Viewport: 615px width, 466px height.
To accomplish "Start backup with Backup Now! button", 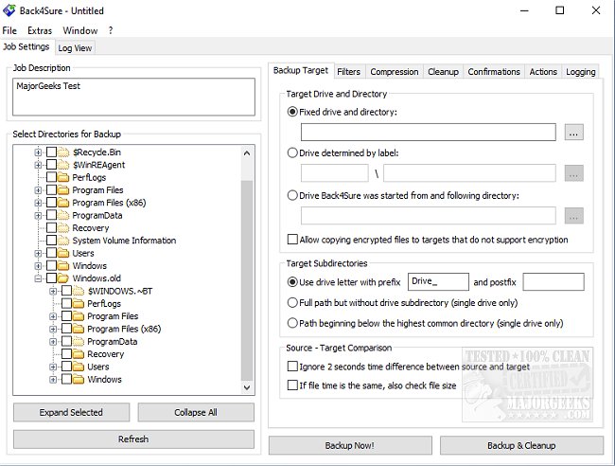I will click(350, 445).
